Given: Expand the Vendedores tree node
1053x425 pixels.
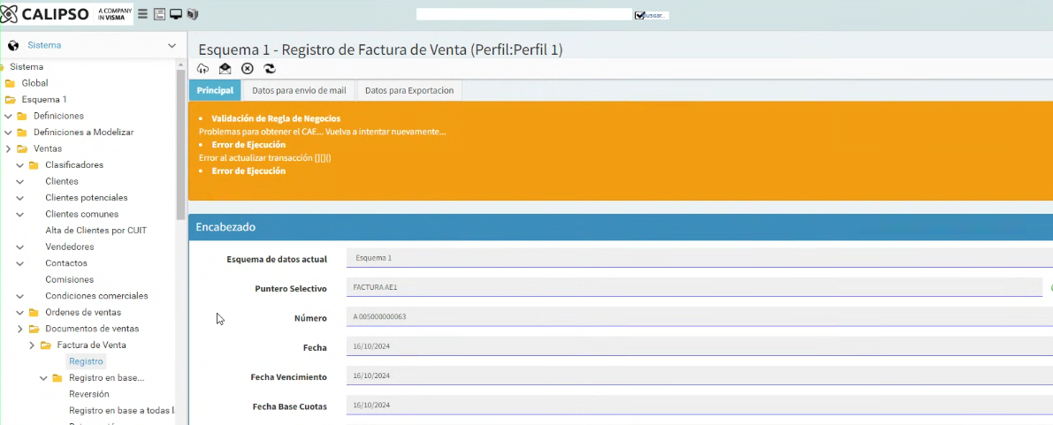Looking at the screenshot, I should tap(20, 247).
